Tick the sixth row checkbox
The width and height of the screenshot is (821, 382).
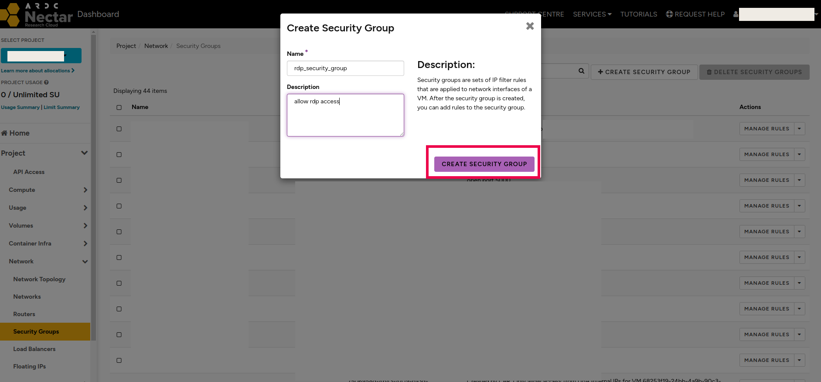tap(119, 257)
